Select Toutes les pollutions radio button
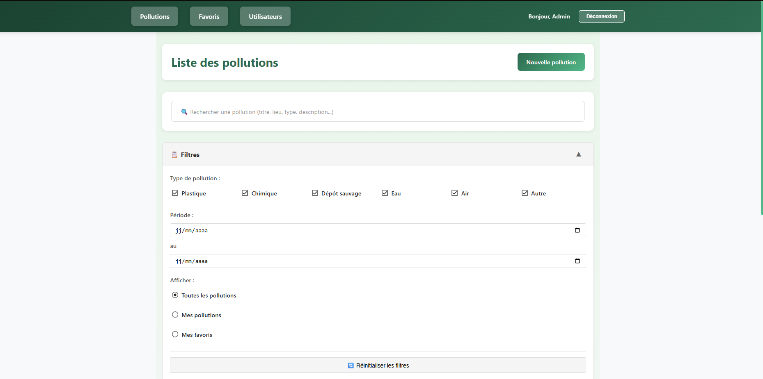The width and height of the screenshot is (763, 379). 175,295
